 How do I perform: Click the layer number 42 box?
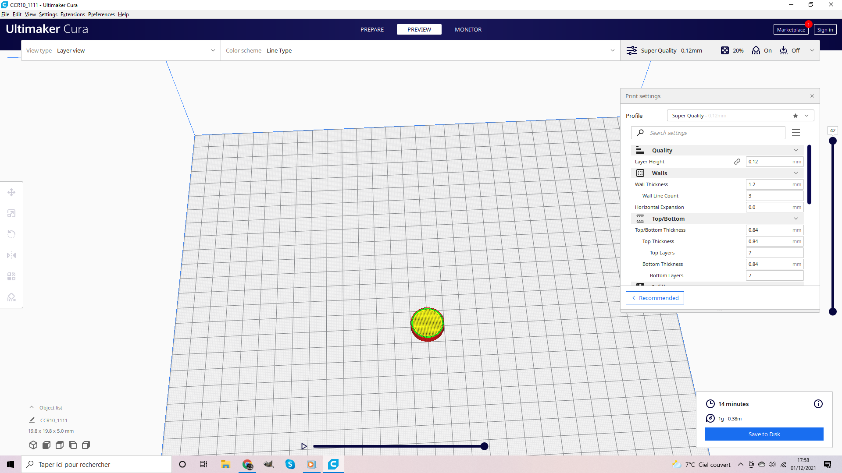click(833, 131)
